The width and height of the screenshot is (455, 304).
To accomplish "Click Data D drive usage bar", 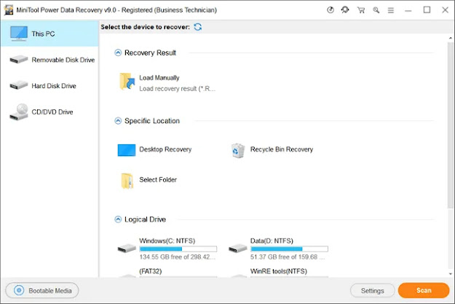I will point(289,249).
